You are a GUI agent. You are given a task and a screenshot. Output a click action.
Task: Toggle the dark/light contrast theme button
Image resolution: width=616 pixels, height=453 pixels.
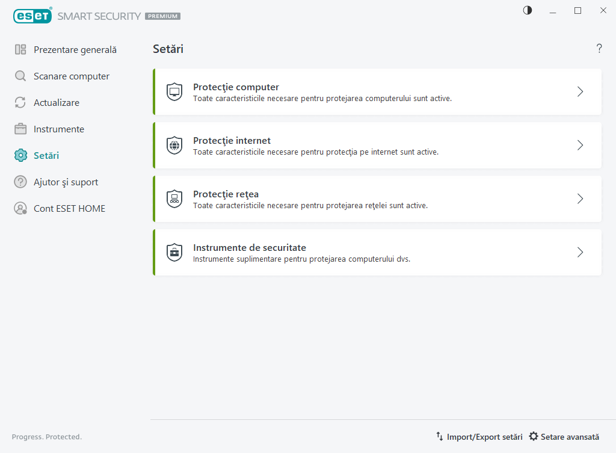click(x=528, y=10)
